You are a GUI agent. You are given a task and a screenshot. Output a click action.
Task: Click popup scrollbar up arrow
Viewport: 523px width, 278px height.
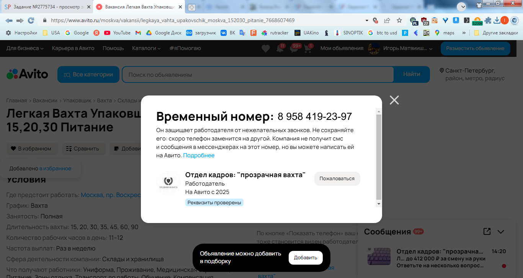[x=379, y=112]
